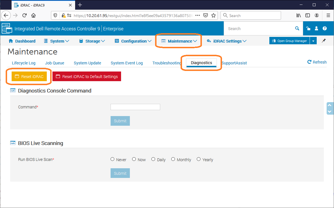Open the Firefox hamburger menu
This screenshot has height=208, width=334.
point(328,15)
